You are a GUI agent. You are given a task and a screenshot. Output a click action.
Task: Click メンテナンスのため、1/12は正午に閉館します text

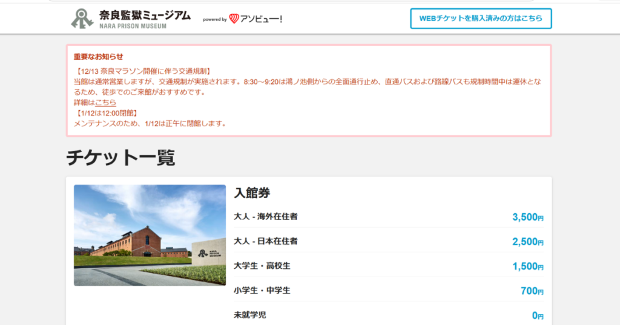tap(150, 123)
